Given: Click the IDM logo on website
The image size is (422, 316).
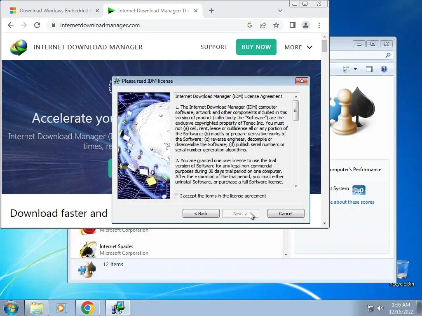Looking at the screenshot, I should tap(19, 47).
